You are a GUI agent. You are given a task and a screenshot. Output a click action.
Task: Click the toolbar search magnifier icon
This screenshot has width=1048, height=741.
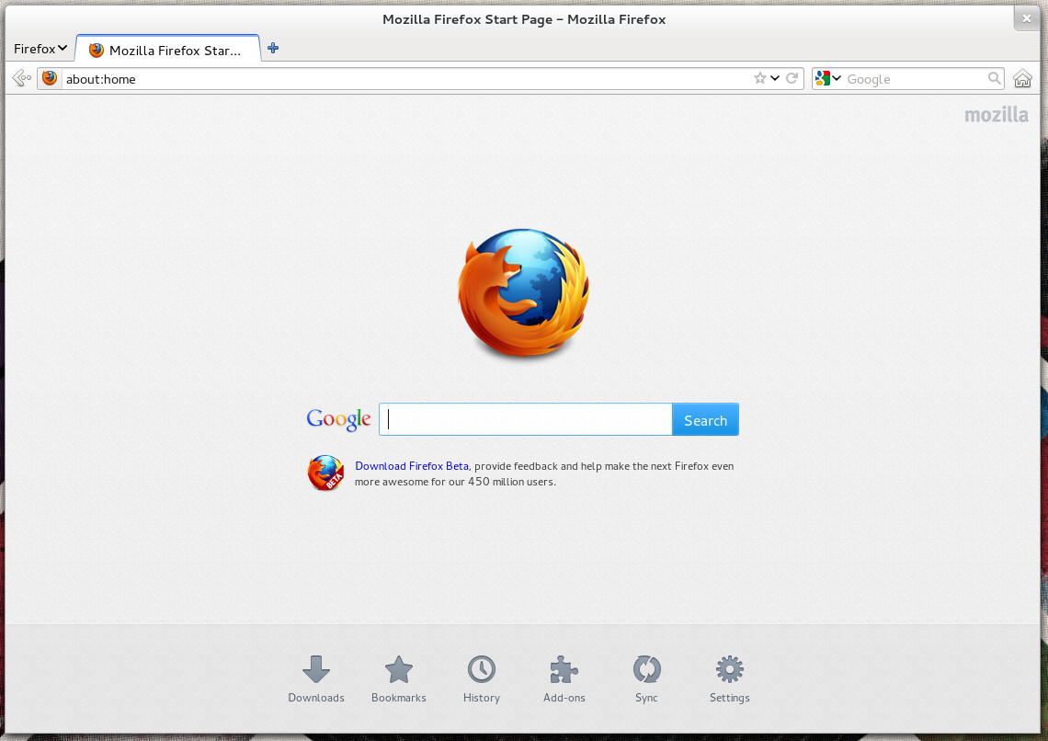[x=995, y=78]
